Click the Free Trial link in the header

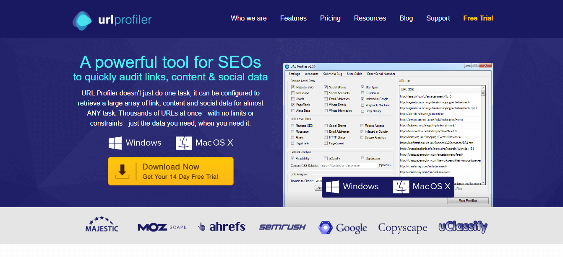(x=478, y=18)
